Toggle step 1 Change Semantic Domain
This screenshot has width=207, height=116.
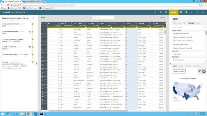coord(33,24)
